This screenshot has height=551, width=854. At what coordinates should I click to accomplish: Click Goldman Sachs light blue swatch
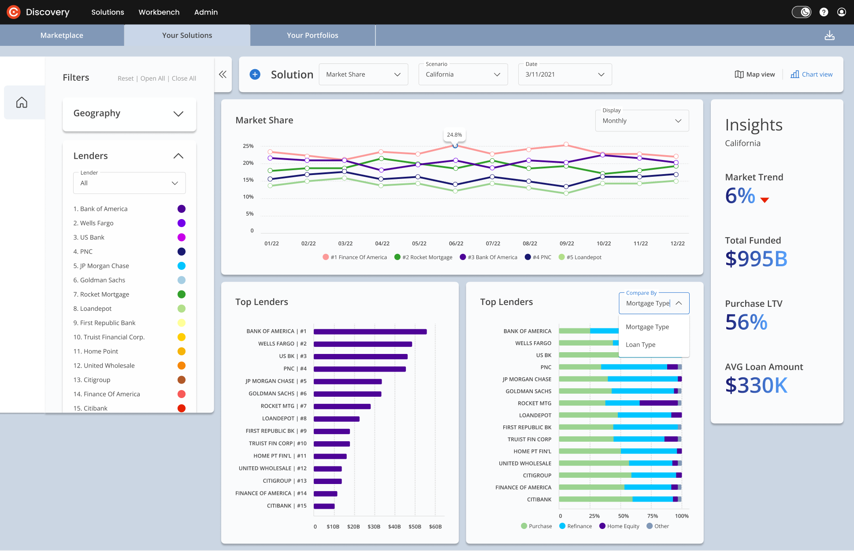coord(181,280)
